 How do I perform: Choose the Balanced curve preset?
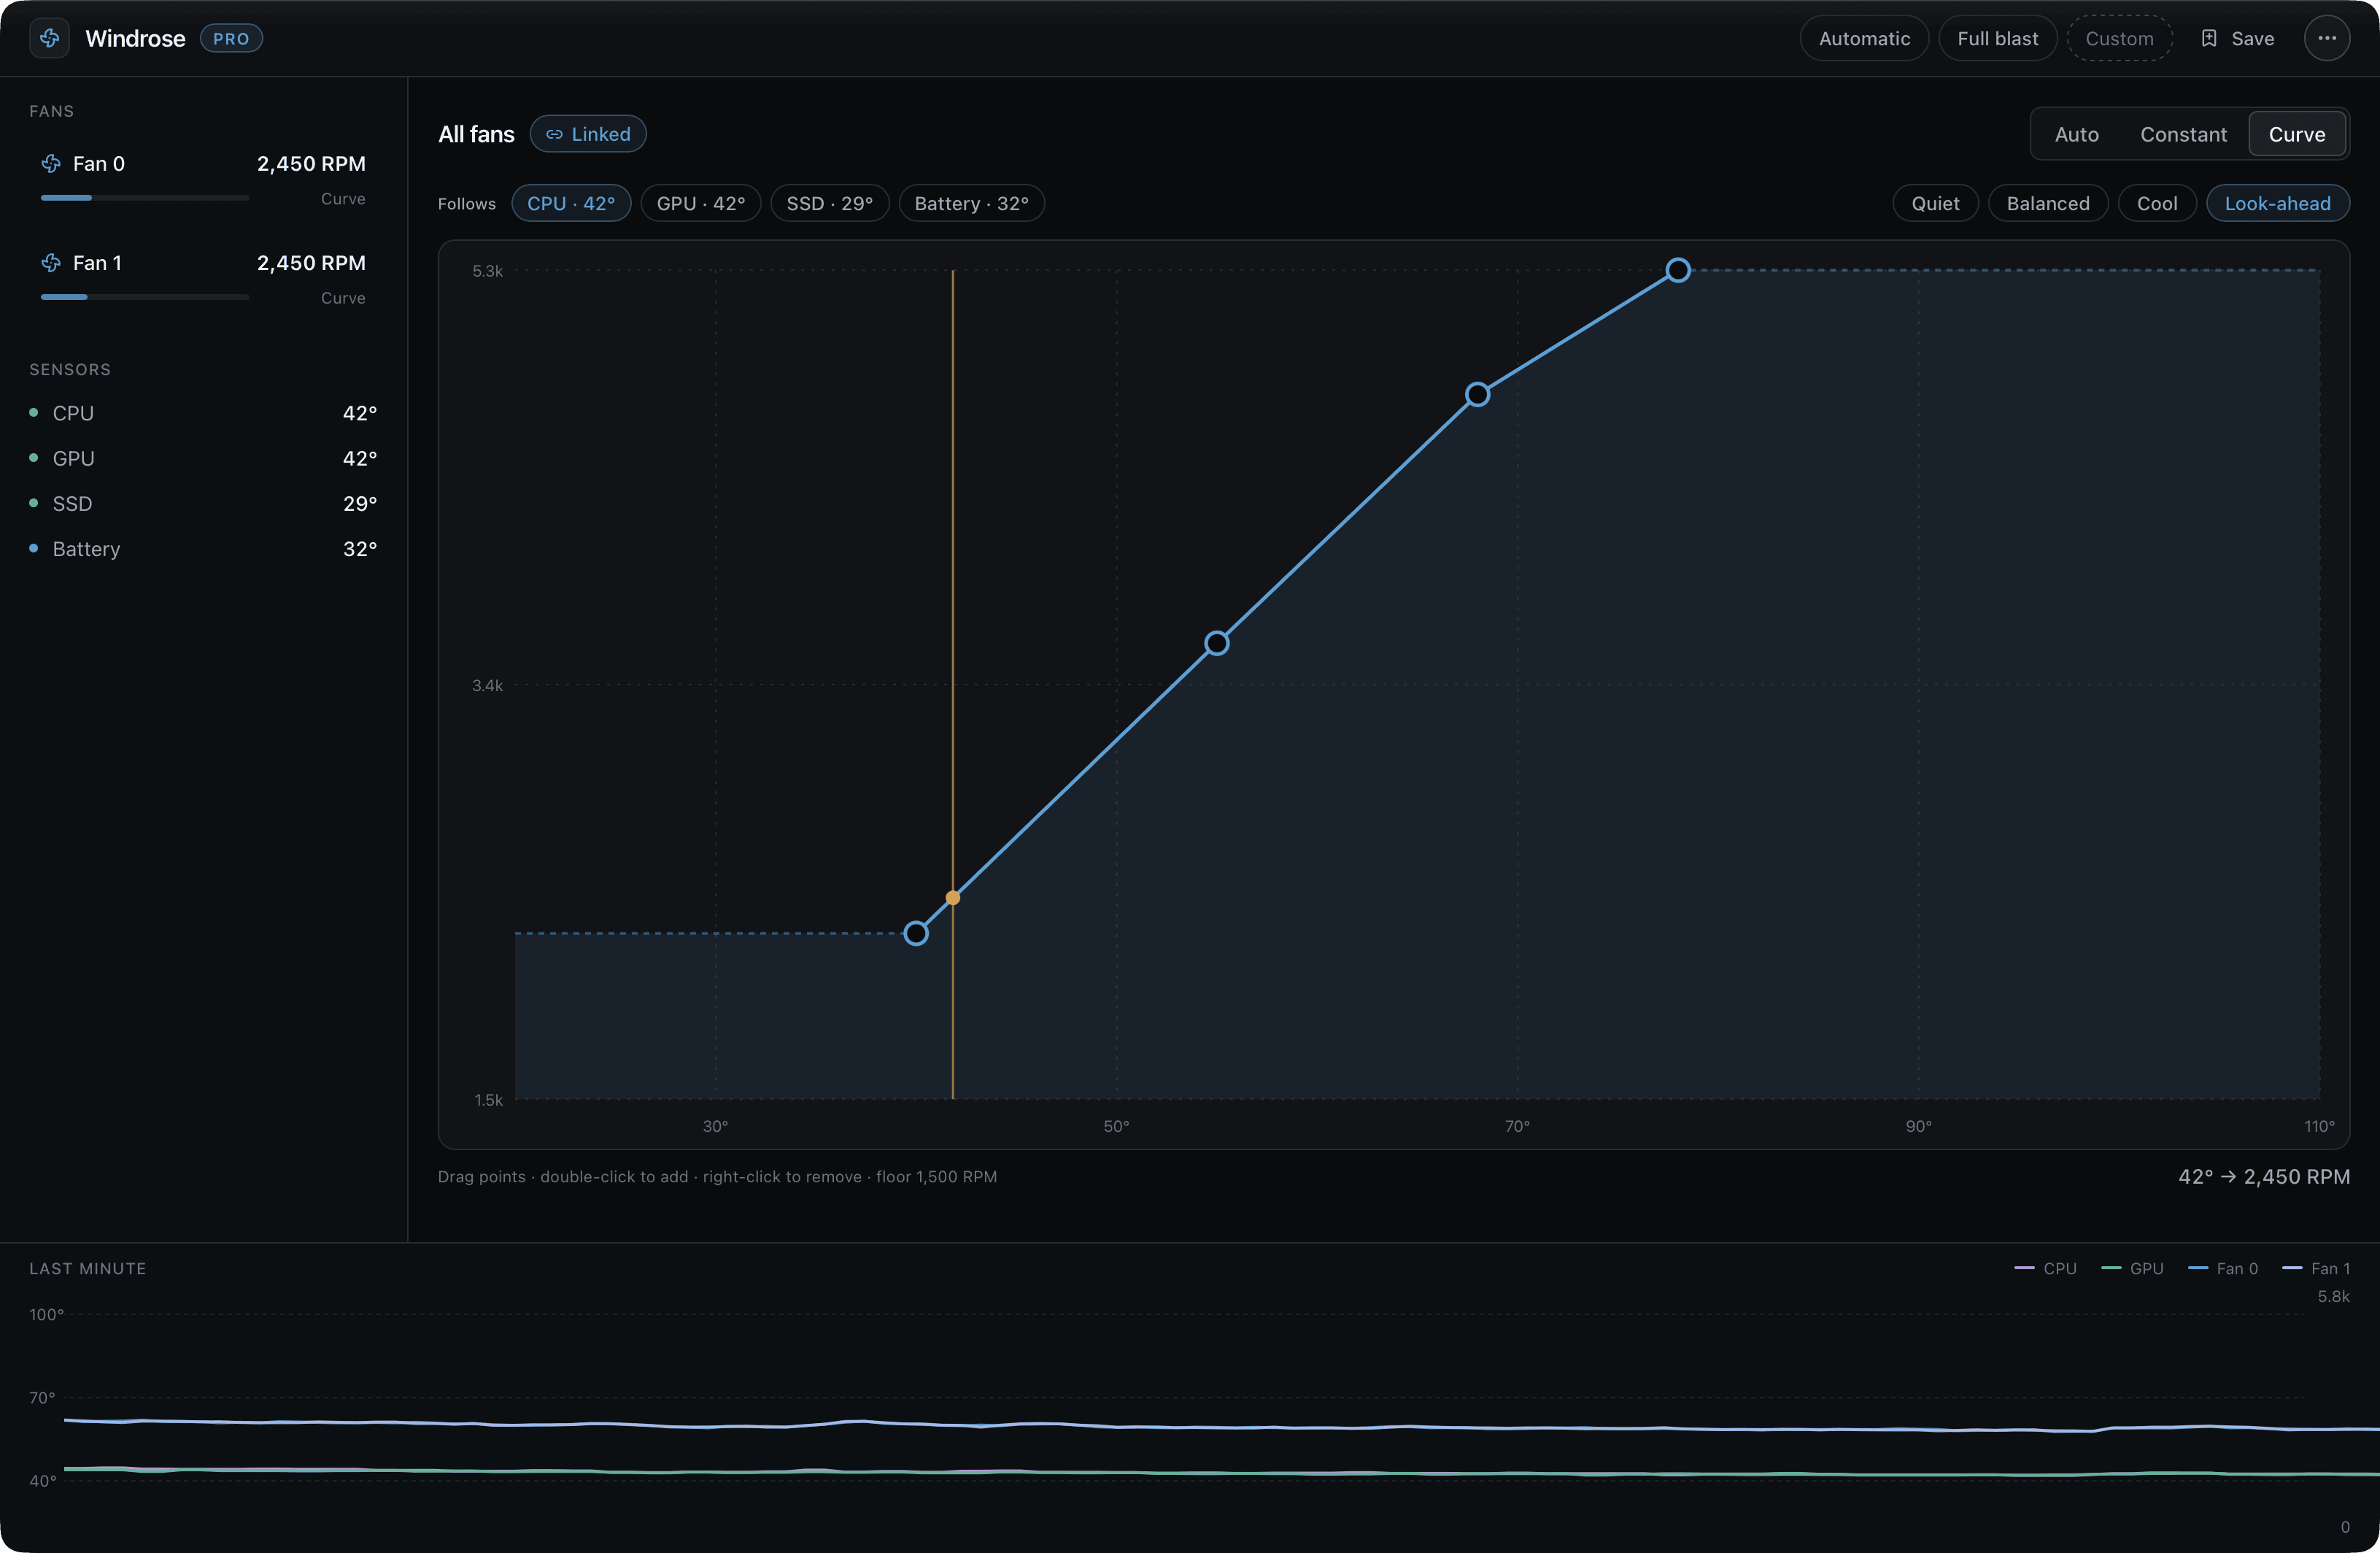(2047, 203)
